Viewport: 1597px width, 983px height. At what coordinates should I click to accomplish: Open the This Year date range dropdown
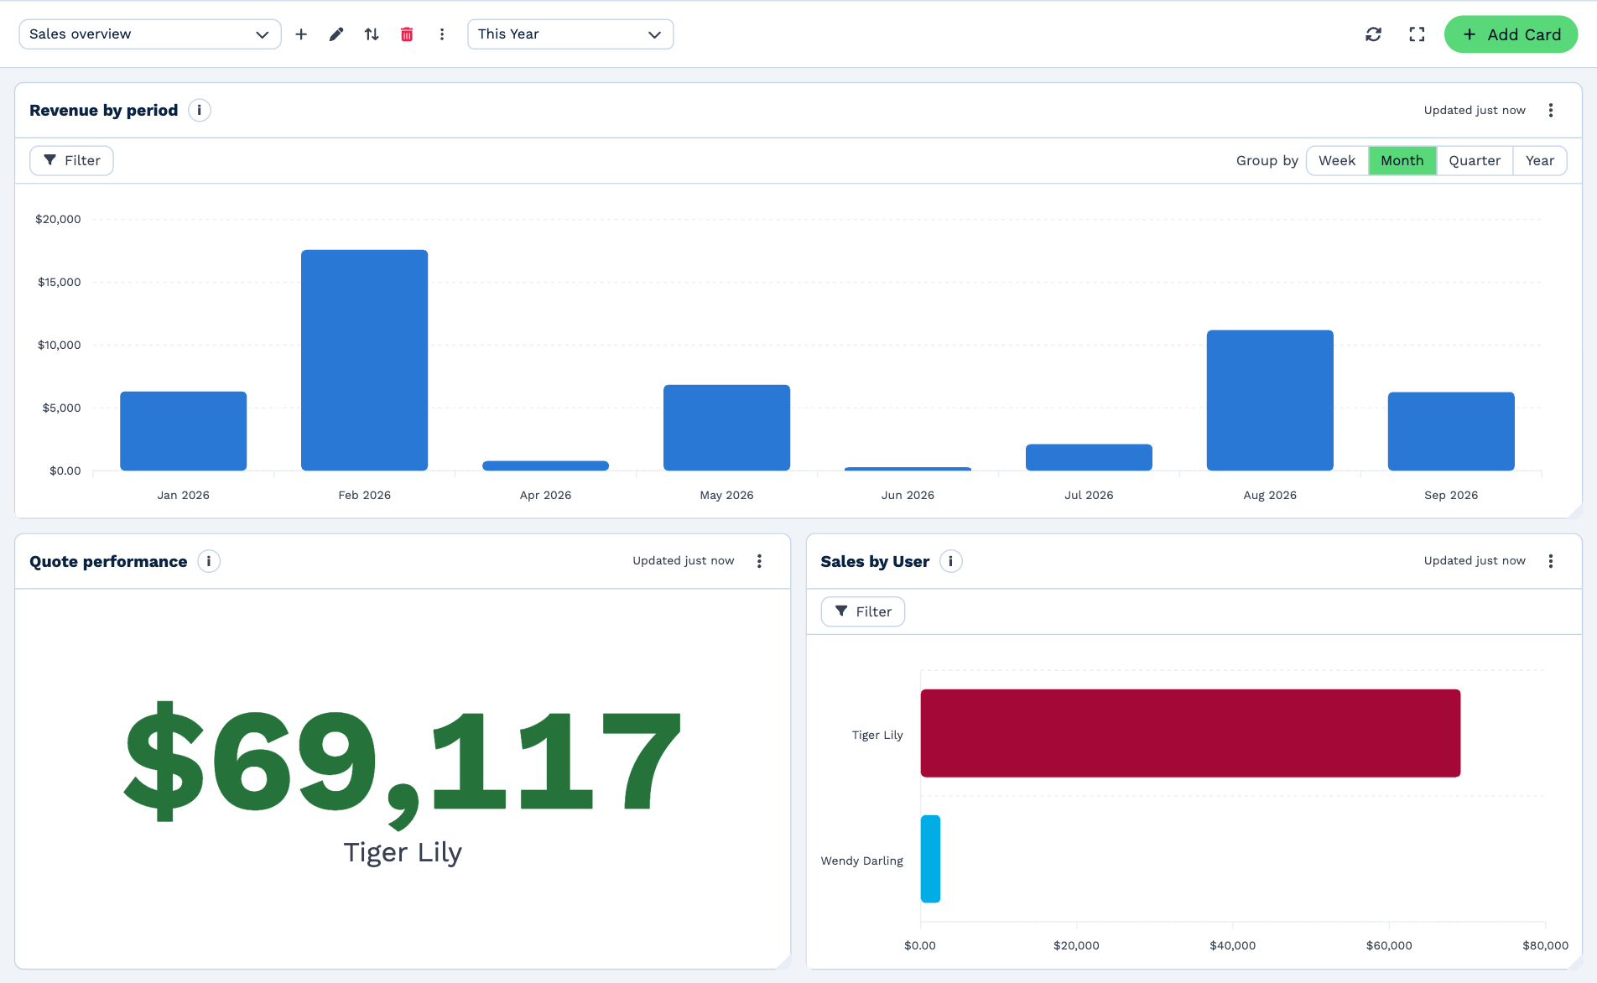click(x=570, y=34)
